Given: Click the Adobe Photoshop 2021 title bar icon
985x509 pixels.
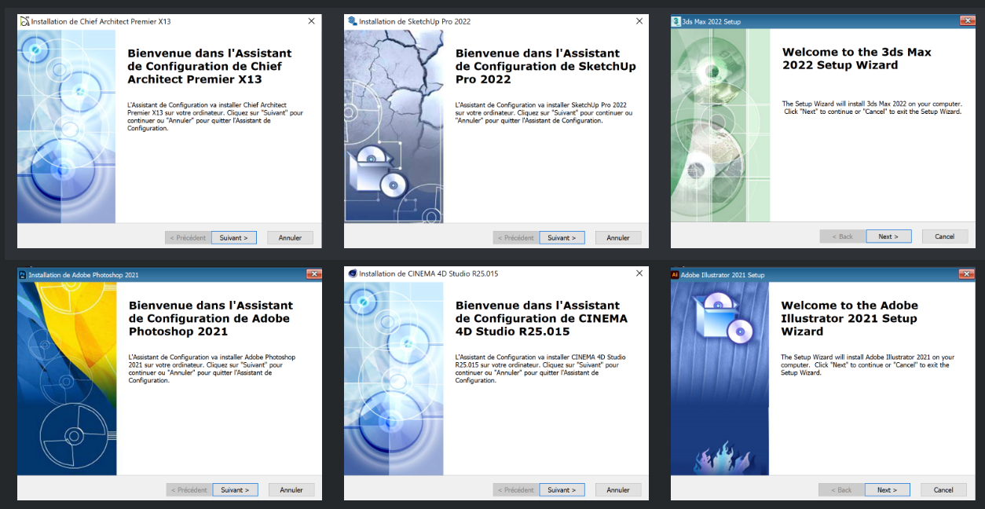Looking at the screenshot, I should click(x=23, y=275).
